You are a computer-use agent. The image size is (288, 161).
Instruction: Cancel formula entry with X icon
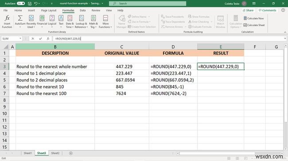point(33,39)
